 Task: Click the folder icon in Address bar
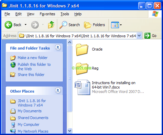(x=22, y=36)
